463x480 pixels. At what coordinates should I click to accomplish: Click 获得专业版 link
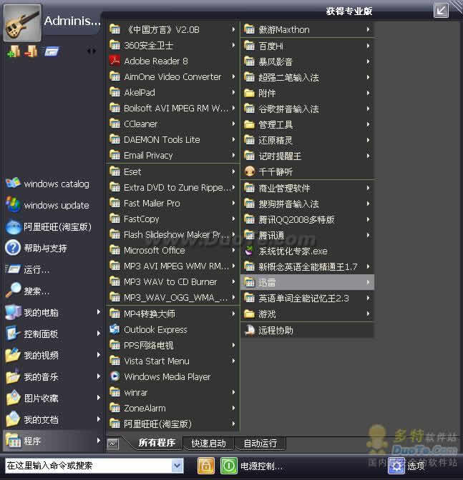coord(349,11)
